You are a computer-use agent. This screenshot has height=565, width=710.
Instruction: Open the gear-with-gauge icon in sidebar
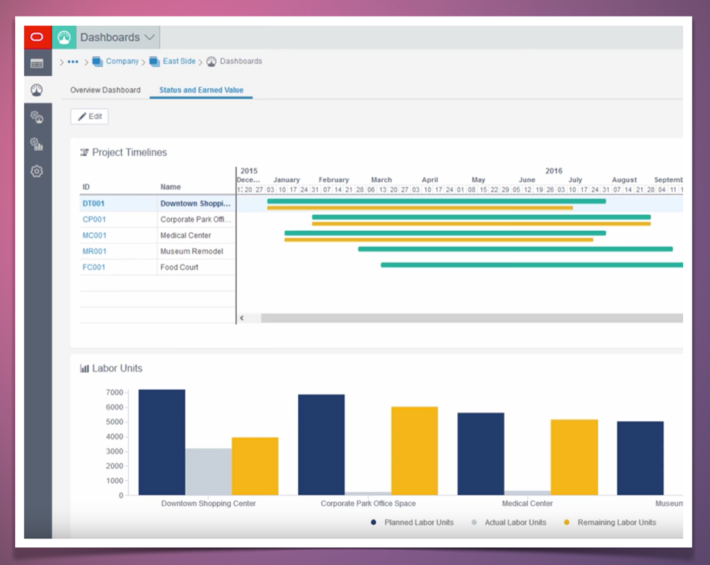tap(37, 117)
